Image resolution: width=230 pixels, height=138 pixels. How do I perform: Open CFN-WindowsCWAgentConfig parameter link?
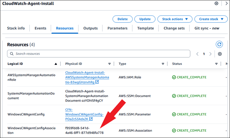(84, 114)
